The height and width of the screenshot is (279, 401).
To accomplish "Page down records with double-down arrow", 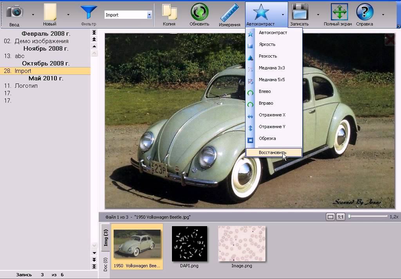I will (94, 260).
